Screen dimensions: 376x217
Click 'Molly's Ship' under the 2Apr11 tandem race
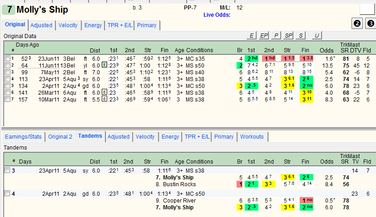[x=178, y=207]
